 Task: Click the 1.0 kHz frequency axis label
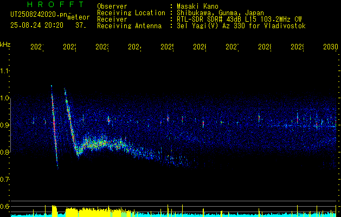point(5,98)
